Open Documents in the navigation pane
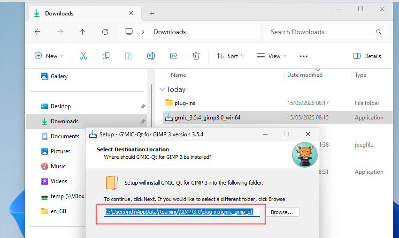Image resolution: width=399 pixels, height=238 pixels. [60, 136]
